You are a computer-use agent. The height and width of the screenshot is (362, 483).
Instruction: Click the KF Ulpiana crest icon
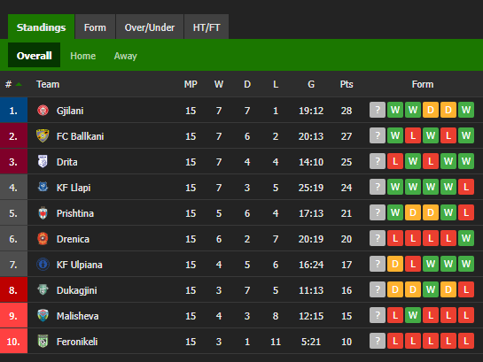point(43,264)
